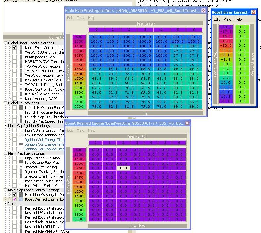261x233 pixels.
Task: Click the icon beside MAF IAT WGDC Correction
Action: click(x=21, y=62)
